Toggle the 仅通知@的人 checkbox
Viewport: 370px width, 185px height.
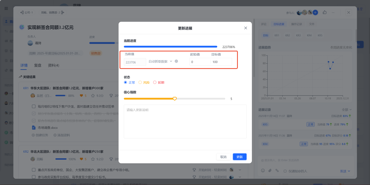285,171
